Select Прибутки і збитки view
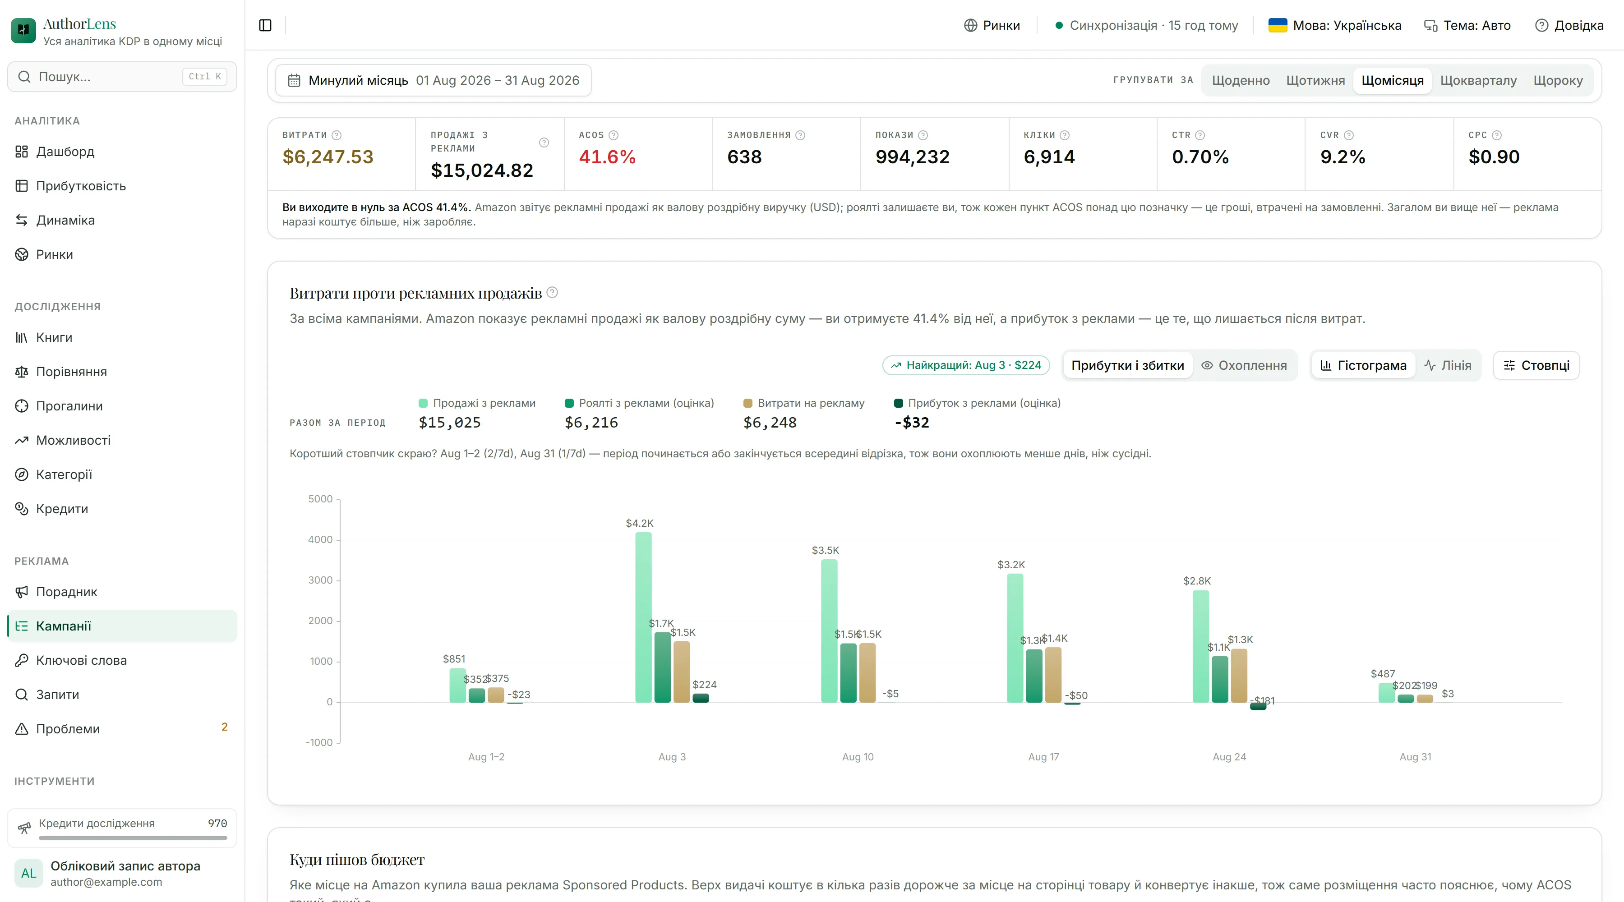 point(1127,365)
